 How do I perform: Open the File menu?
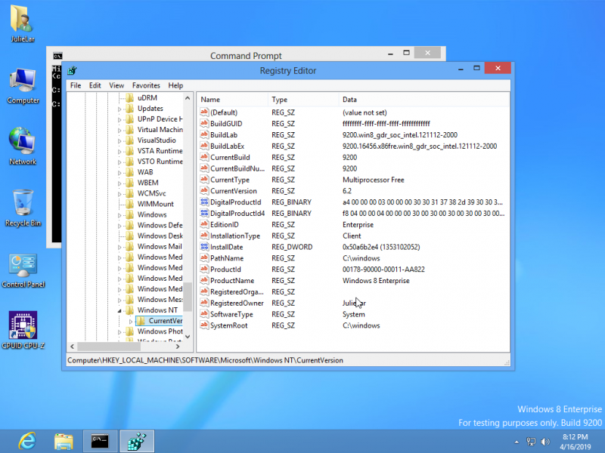pyautogui.click(x=76, y=85)
